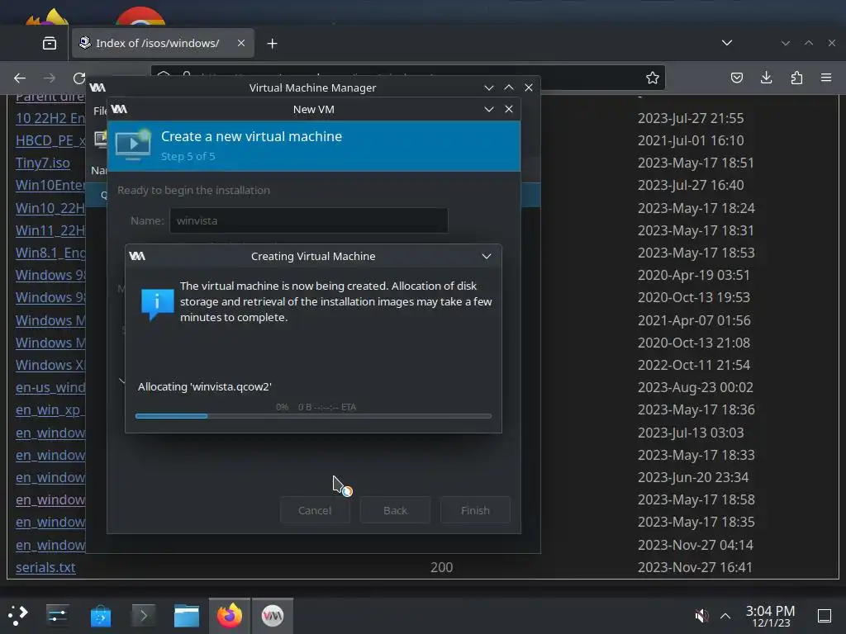Open the KDE application launcher
The height and width of the screenshot is (634, 846).
[18, 616]
